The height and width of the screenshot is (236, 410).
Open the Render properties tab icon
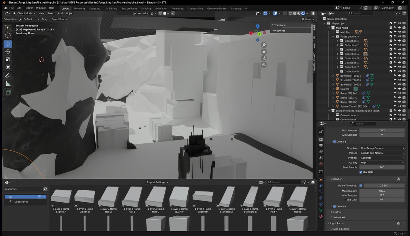(321, 139)
